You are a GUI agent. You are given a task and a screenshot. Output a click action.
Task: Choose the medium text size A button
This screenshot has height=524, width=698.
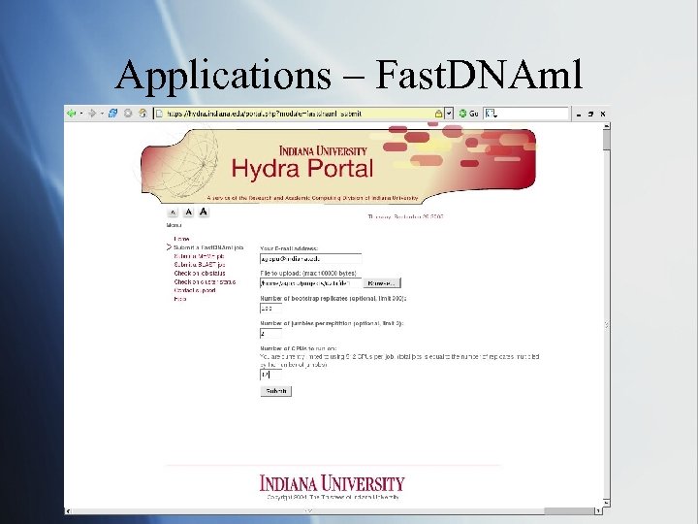(188, 213)
